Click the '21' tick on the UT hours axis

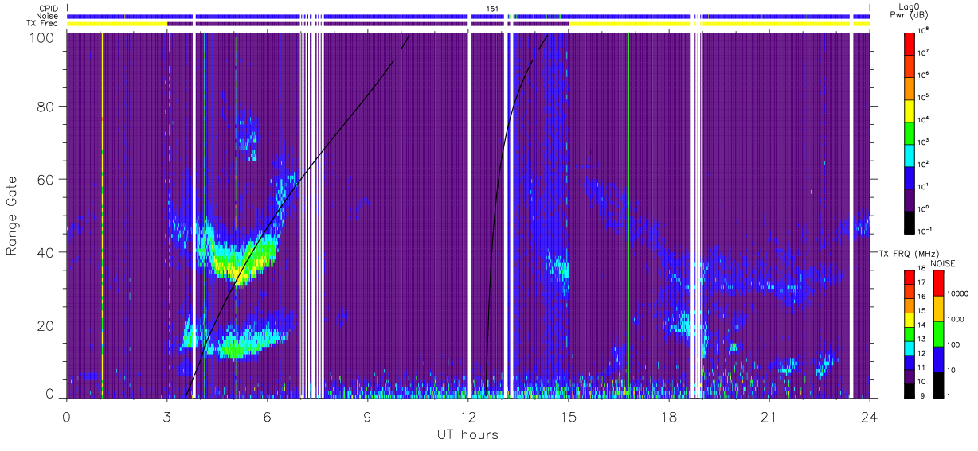[x=769, y=416]
